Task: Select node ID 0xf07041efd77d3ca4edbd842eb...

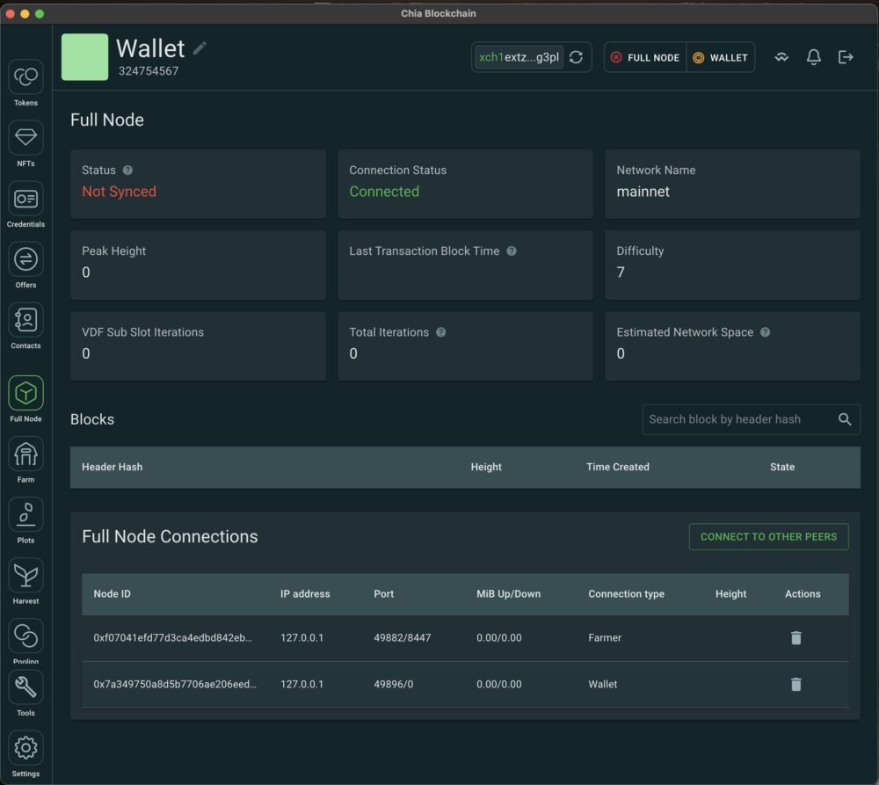Action: coord(172,638)
